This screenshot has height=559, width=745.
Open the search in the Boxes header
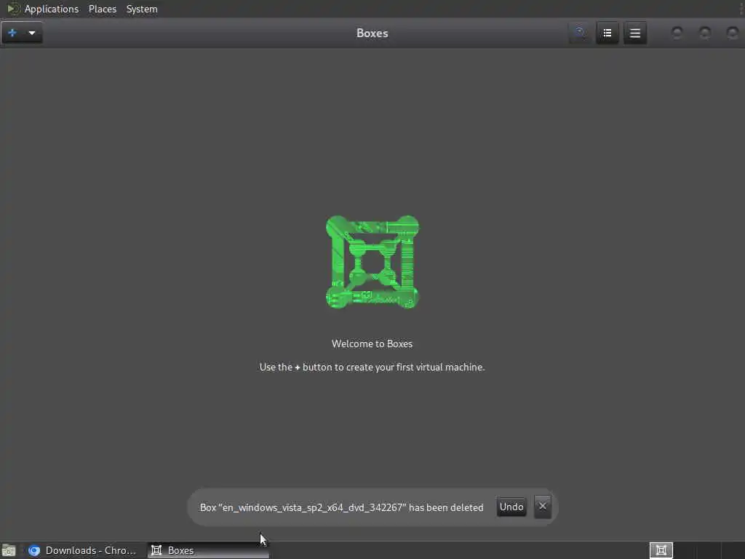(580, 33)
